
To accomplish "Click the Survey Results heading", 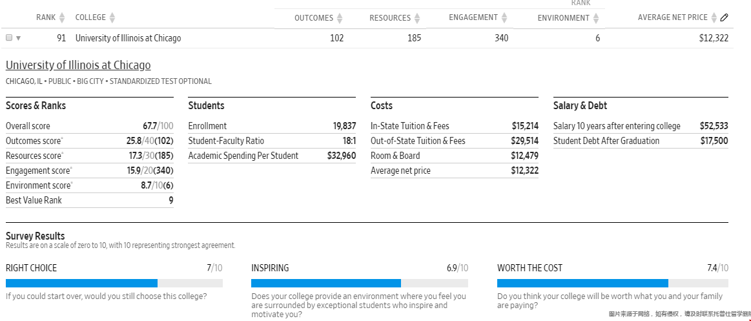I will tap(35, 236).
